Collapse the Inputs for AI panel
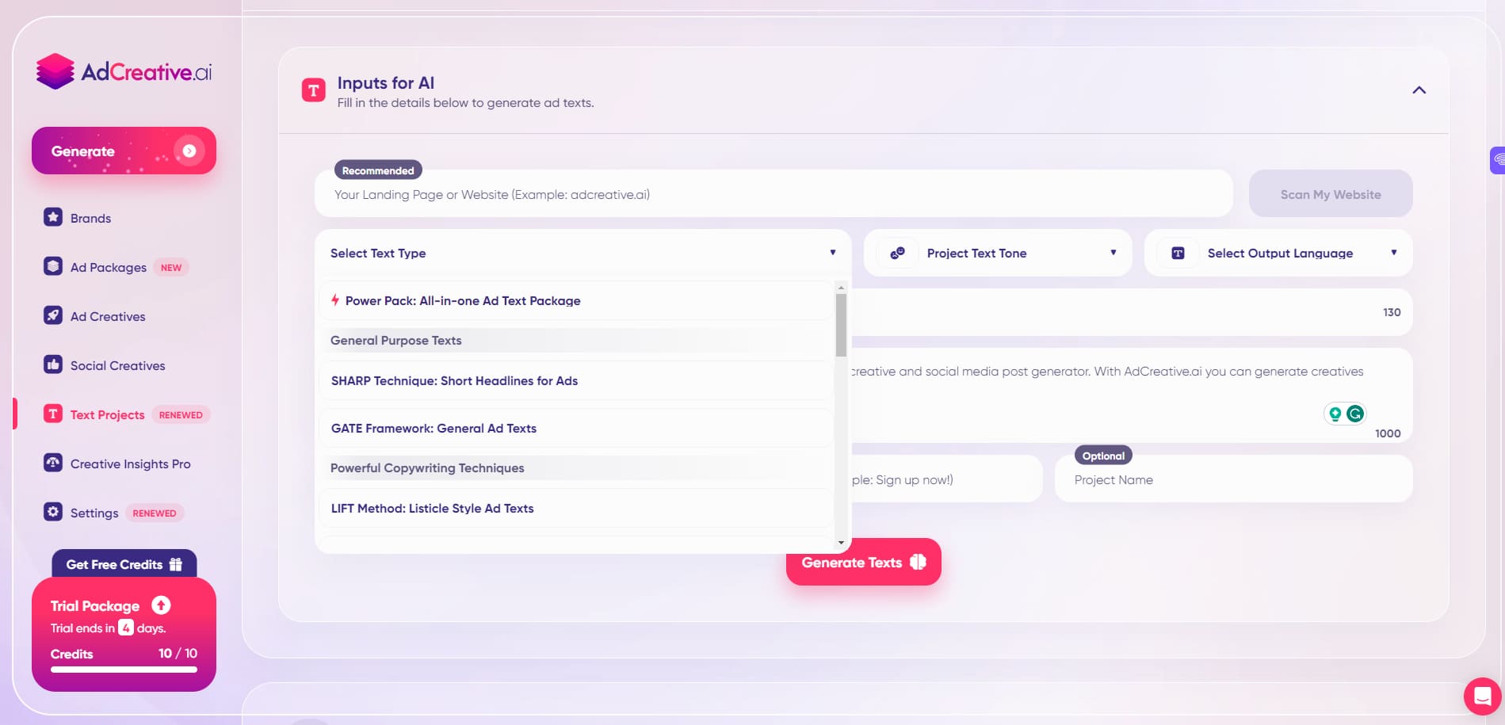Screen dimensions: 1505x725 click(x=1419, y=90)
